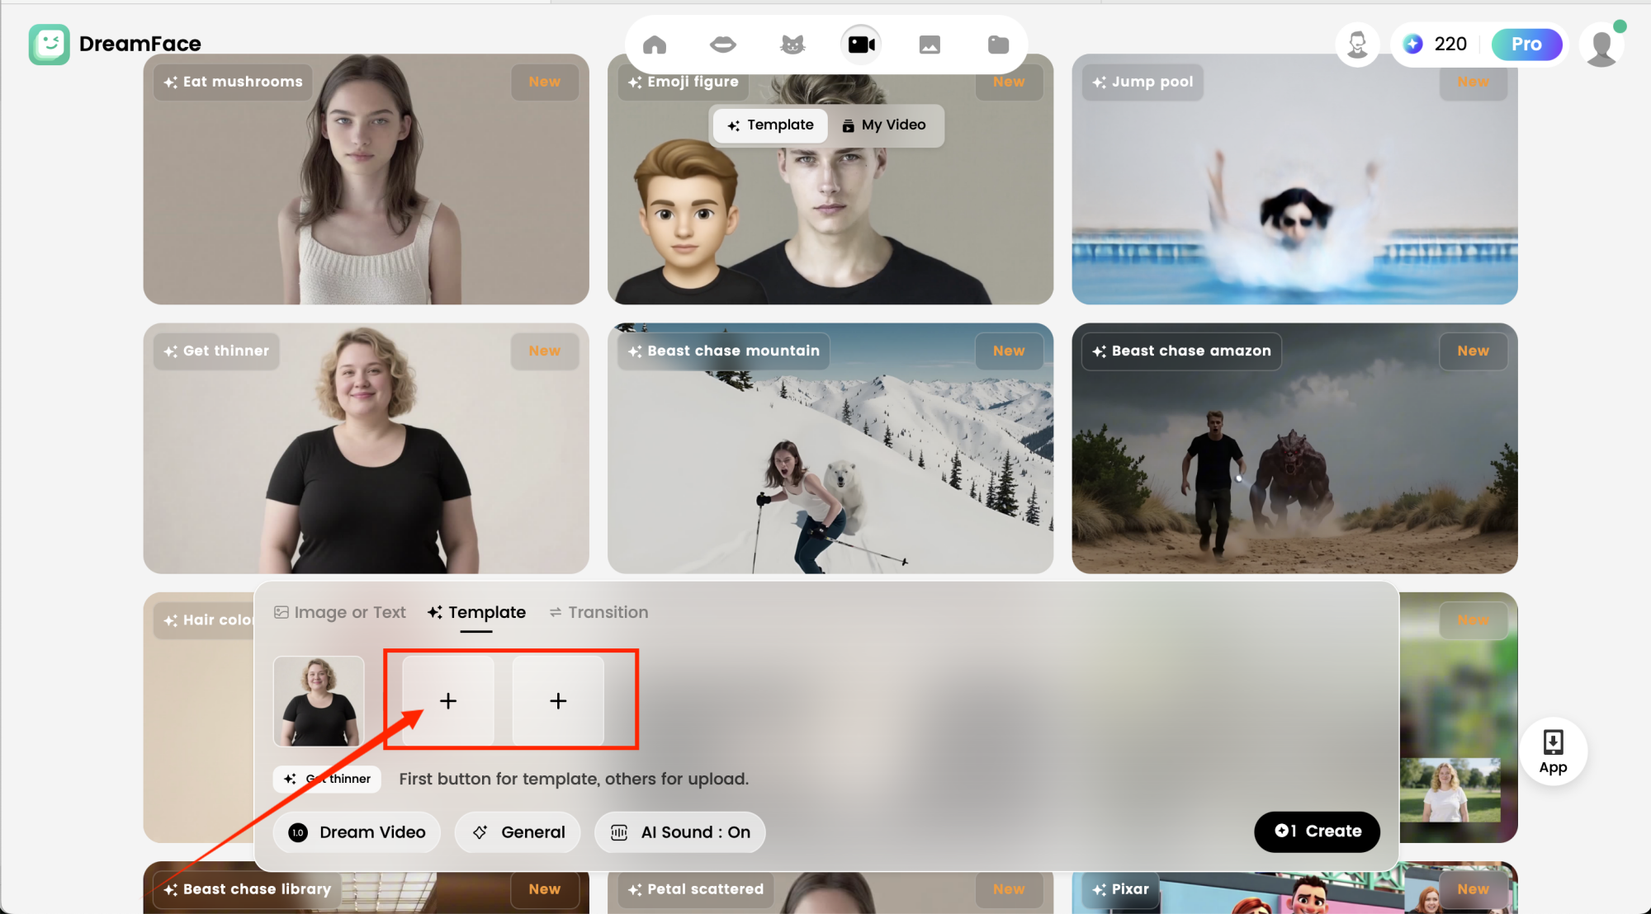This screenshot has height=914, width=1651.
Task: Open the user profile avatar menu
Action: [x=1601, y=45]
